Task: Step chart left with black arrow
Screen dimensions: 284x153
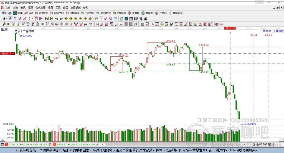Action: 57,19
